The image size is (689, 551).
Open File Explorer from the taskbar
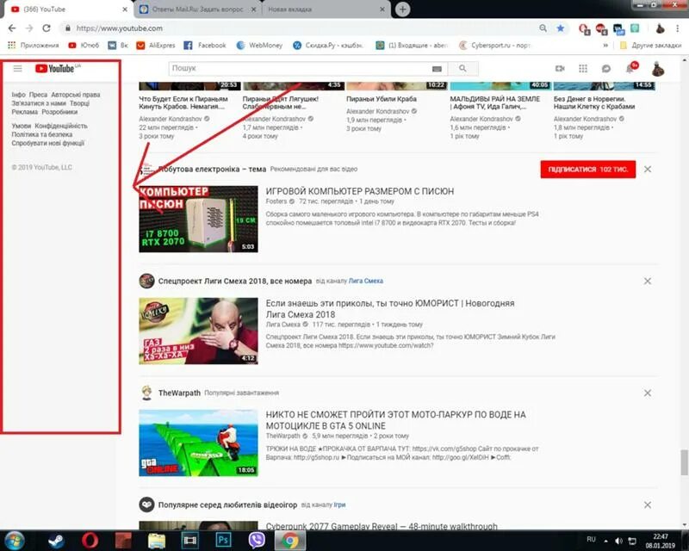(157, 541)
